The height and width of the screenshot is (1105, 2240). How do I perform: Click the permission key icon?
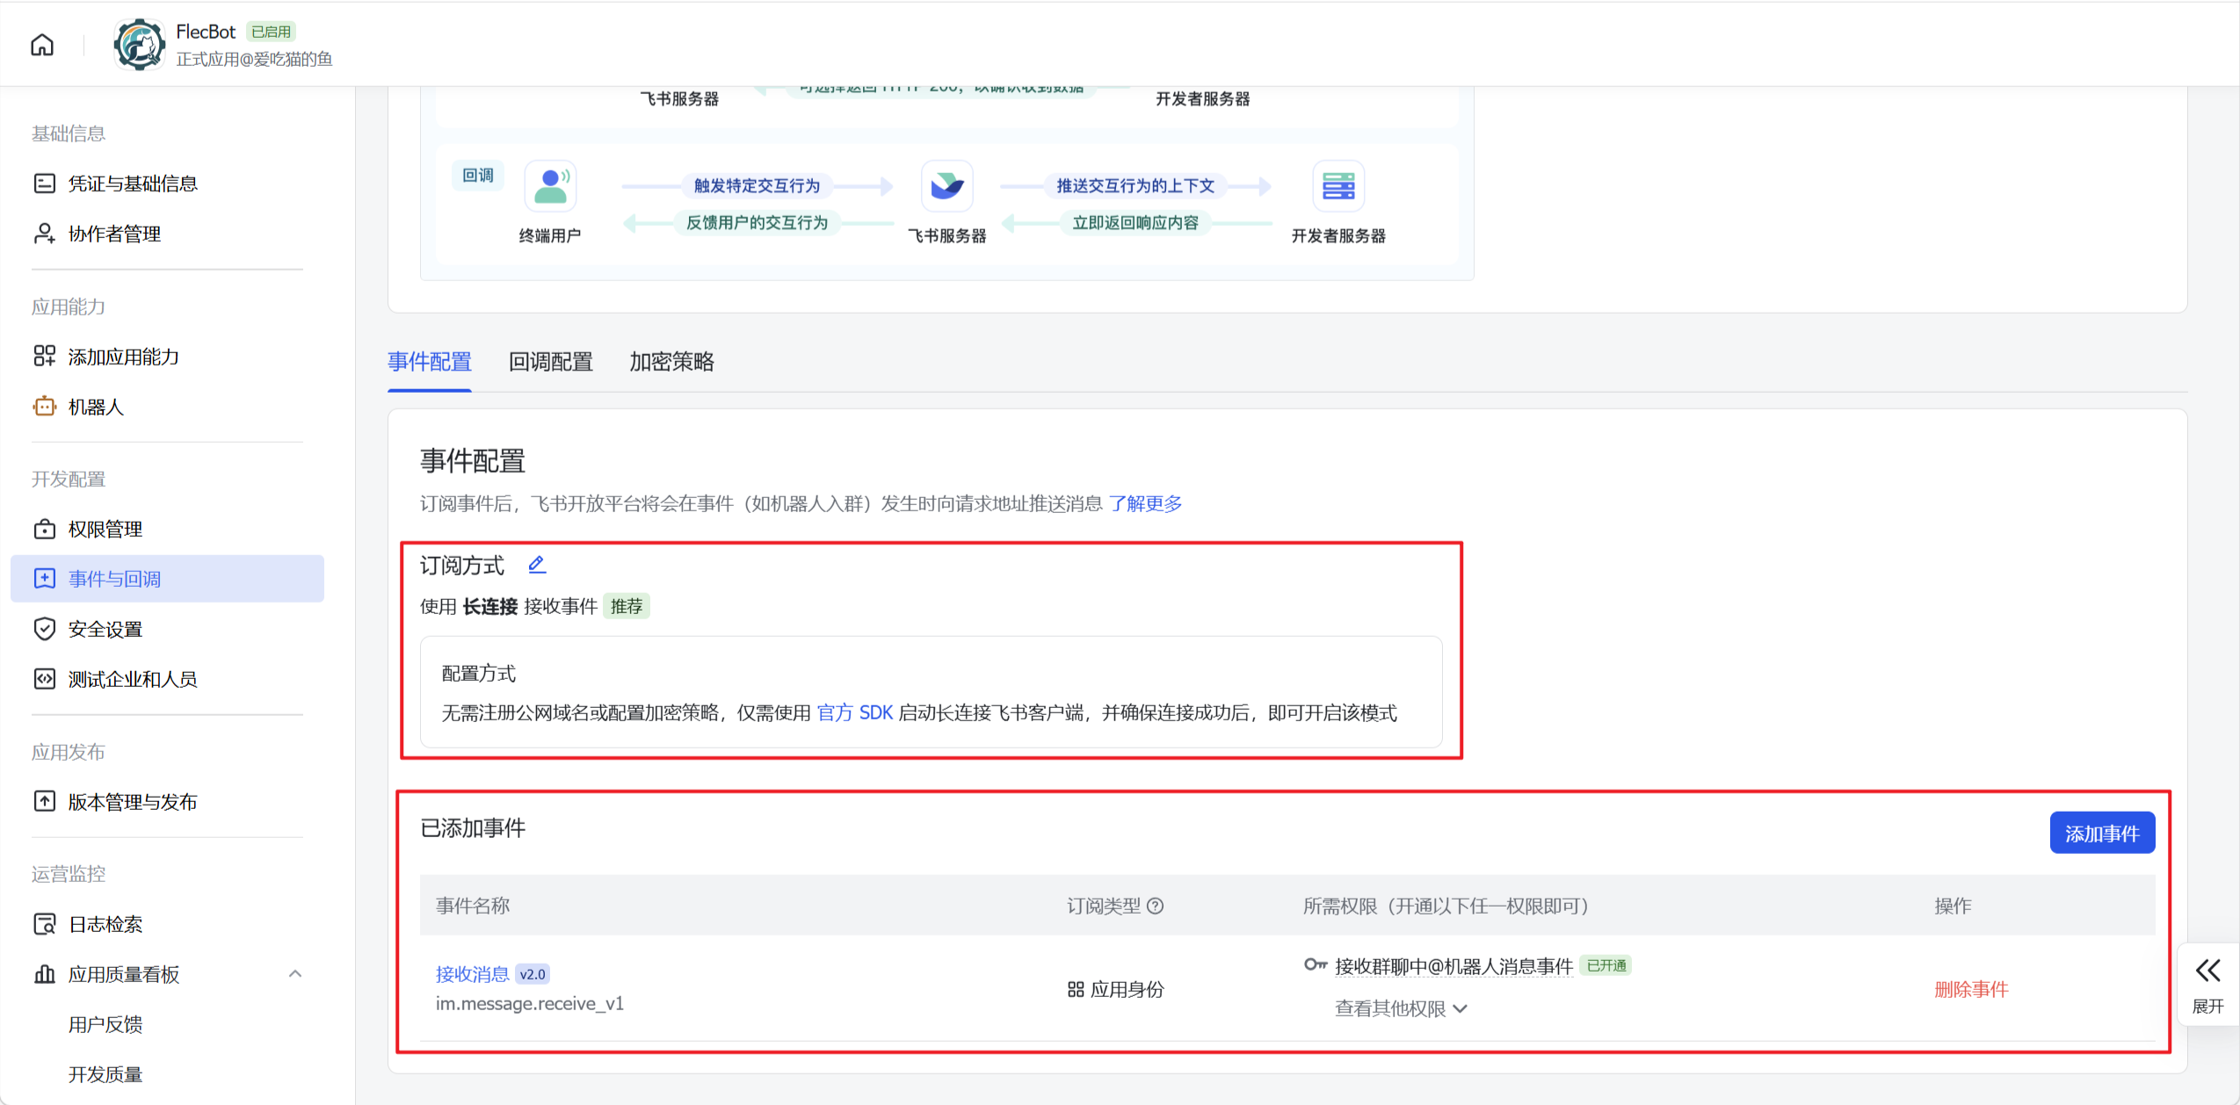pos(1316,964)
